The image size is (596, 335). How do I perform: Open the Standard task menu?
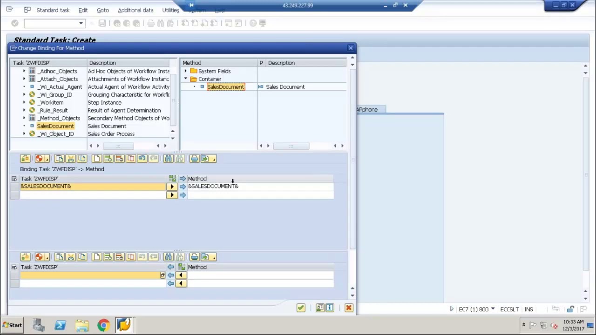tap(53, 10)
